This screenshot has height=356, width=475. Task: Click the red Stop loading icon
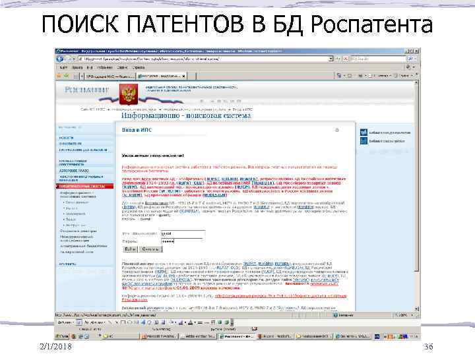point(345,59)
